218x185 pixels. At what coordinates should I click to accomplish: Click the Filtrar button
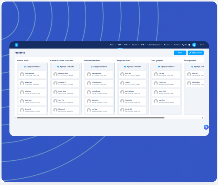[x=180, y=53]
